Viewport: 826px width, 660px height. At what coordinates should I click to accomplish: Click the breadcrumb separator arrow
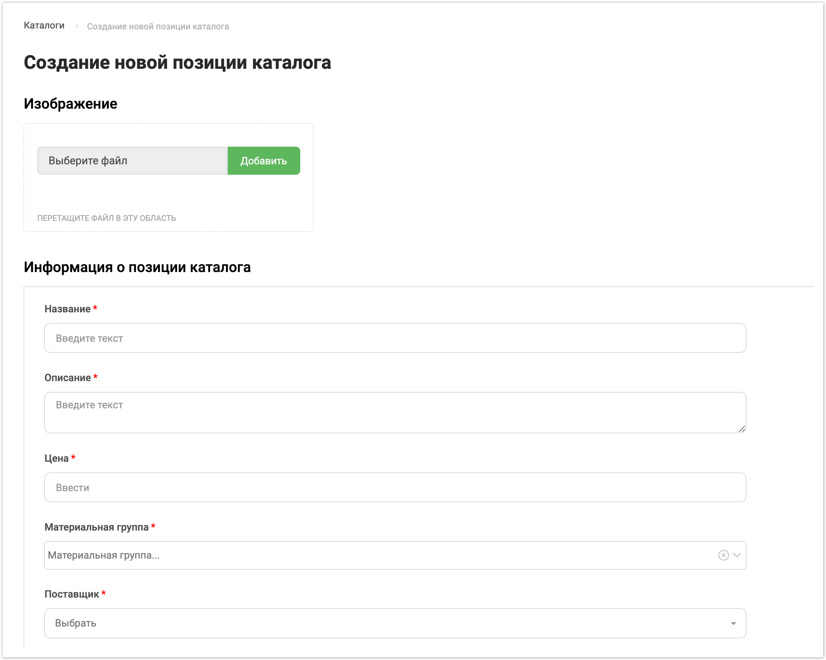pyautogui.click(x=77, y=27)
